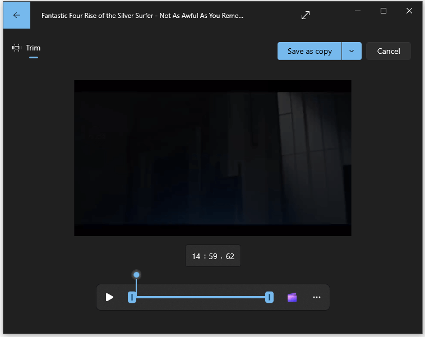Click the video preview frame
Screen dimensions: 425x337
pyautogui.click(x=212, y=158)
